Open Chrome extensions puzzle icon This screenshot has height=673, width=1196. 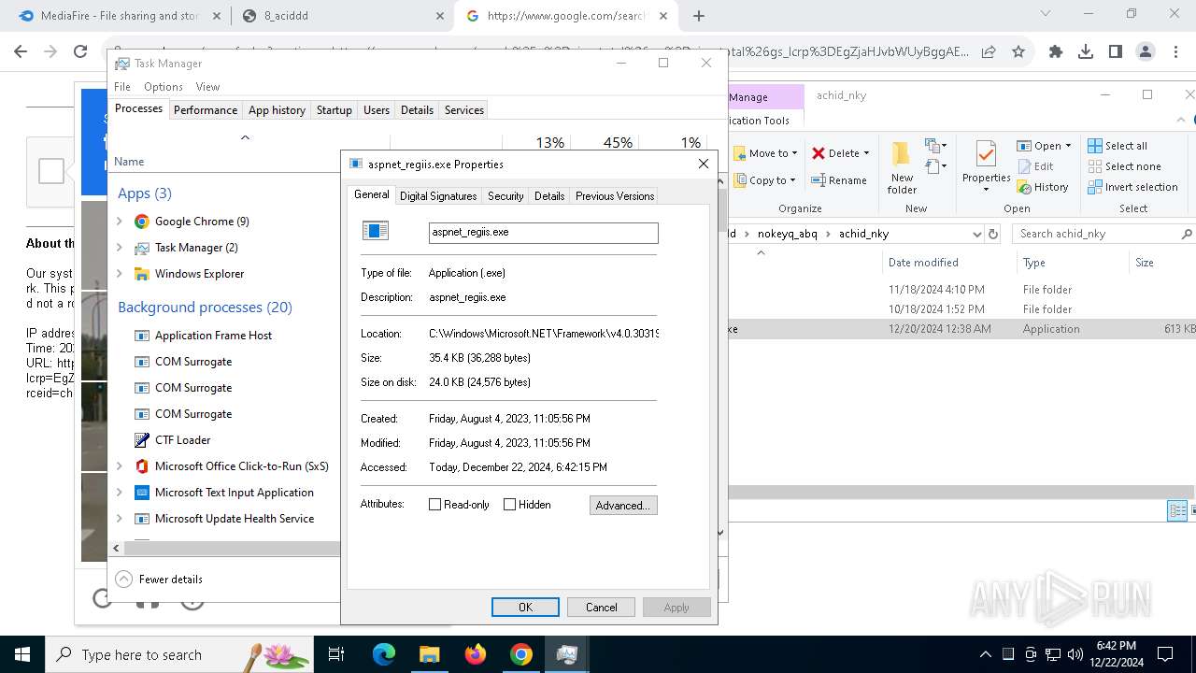coord(1056,52)
